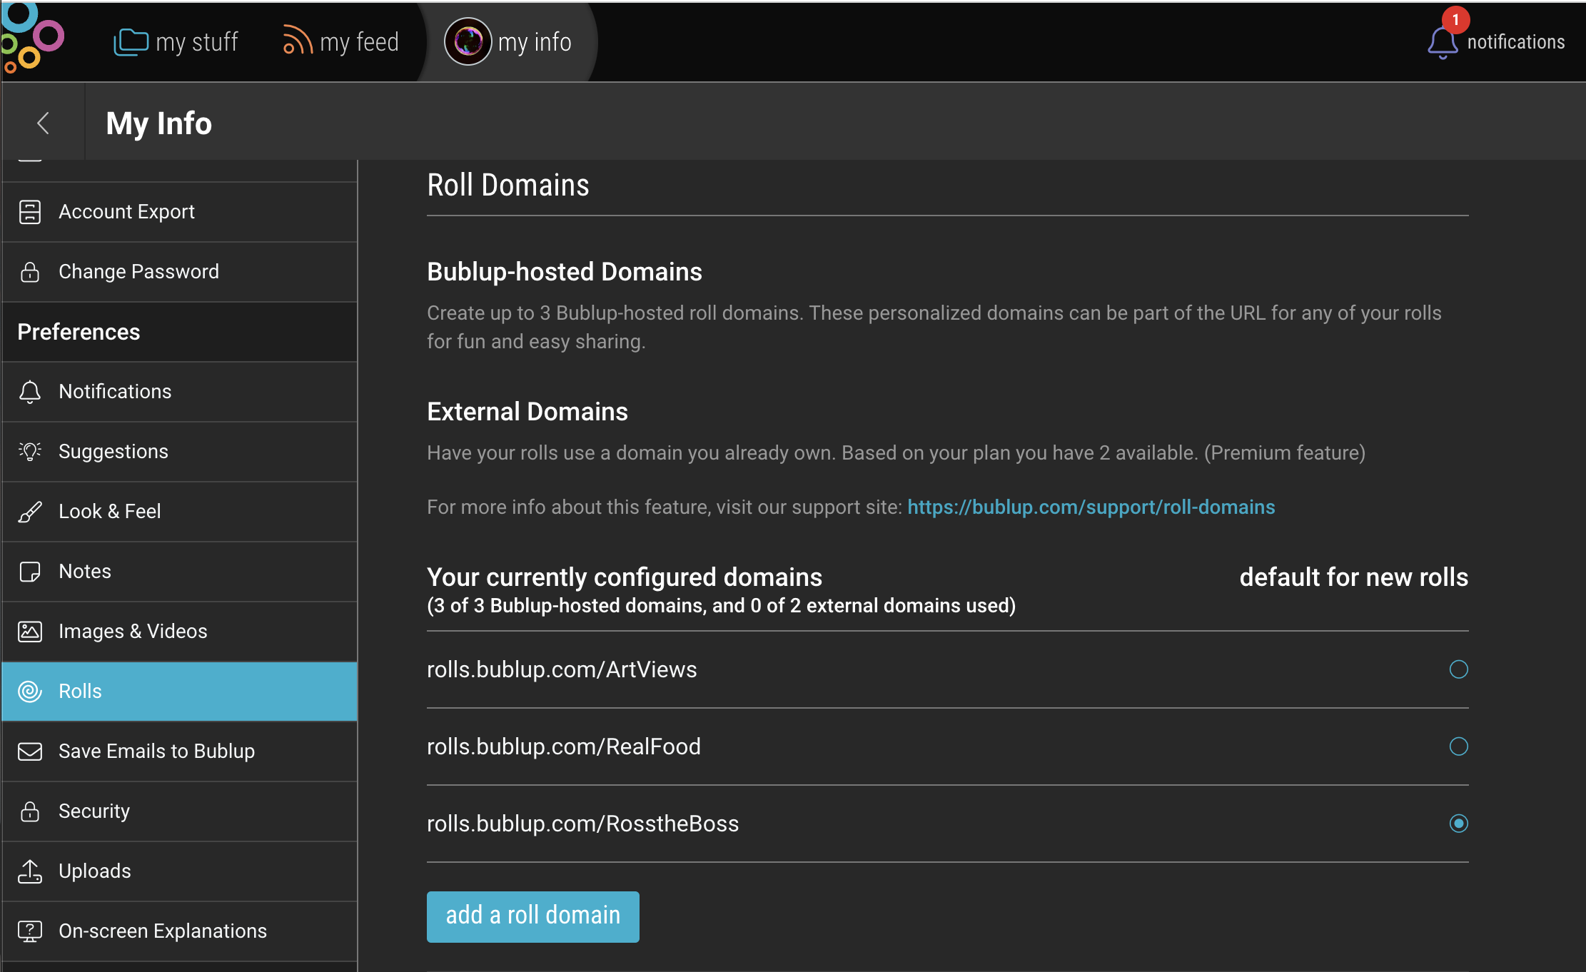Click the Uploads arrow icon

point(30,871)
